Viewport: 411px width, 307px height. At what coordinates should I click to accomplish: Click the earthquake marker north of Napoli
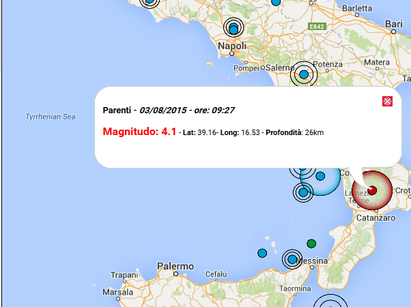point(233,28)
